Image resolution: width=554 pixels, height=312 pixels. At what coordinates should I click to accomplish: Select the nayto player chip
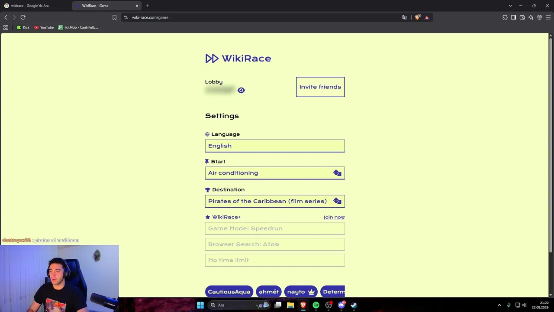301,292
